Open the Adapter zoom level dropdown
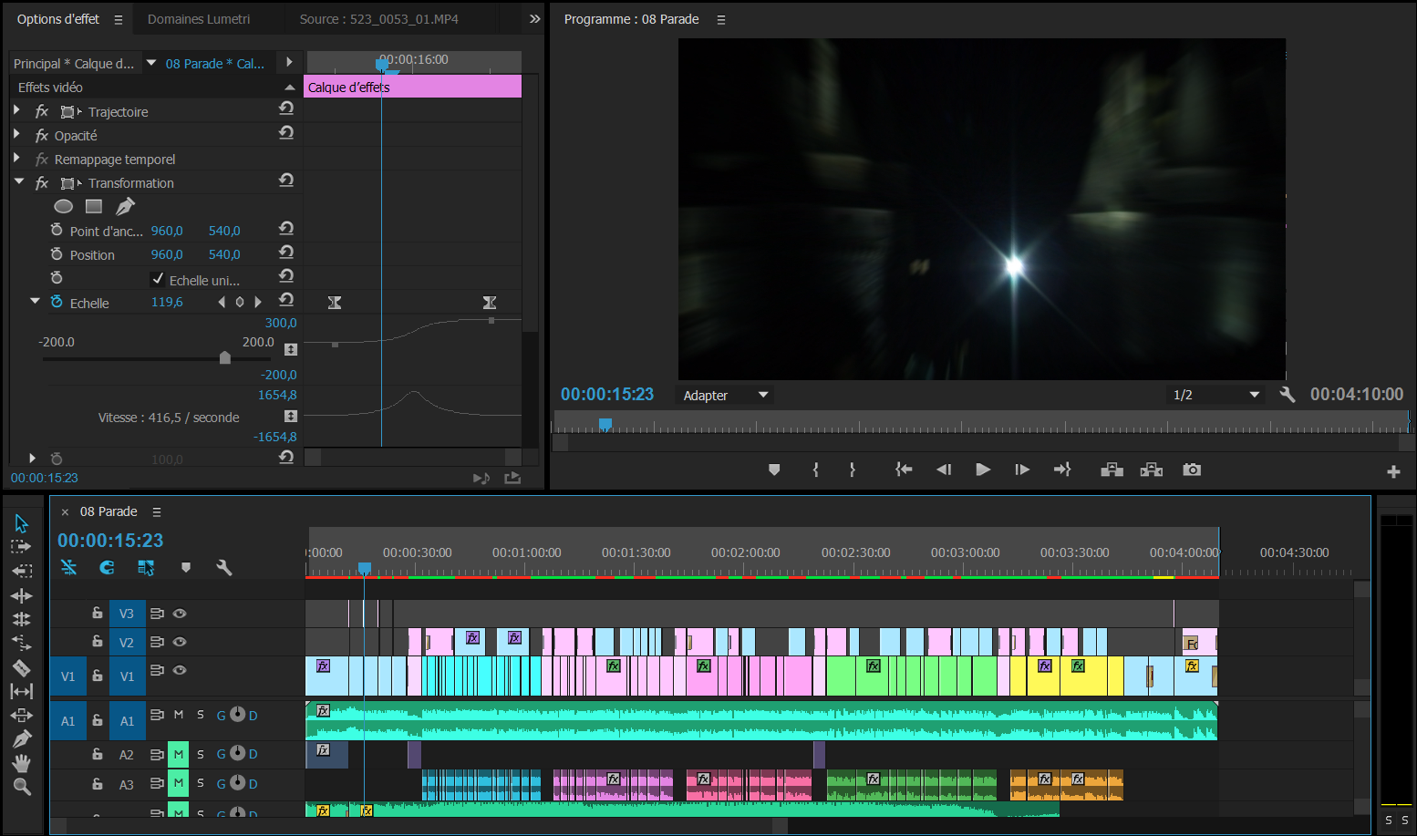Screen dimensions: 1417x836 (727, 395)
